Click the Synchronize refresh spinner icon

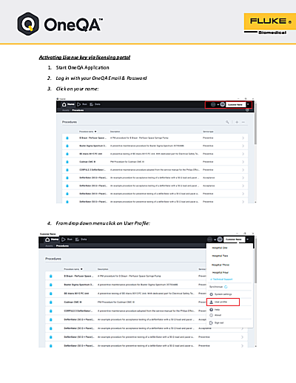pyautogui.click(x=226, y=287)
